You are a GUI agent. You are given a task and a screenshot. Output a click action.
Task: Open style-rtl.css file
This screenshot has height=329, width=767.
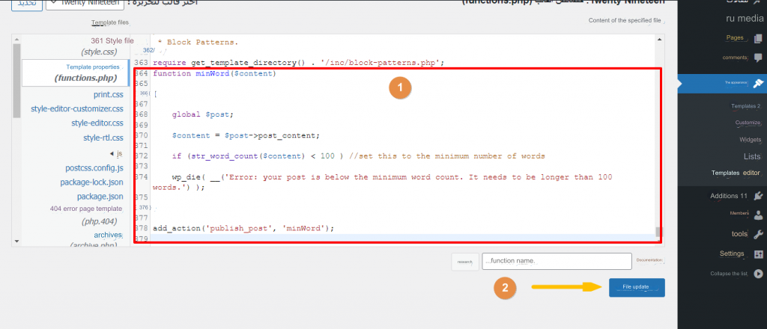coord(103,138)
